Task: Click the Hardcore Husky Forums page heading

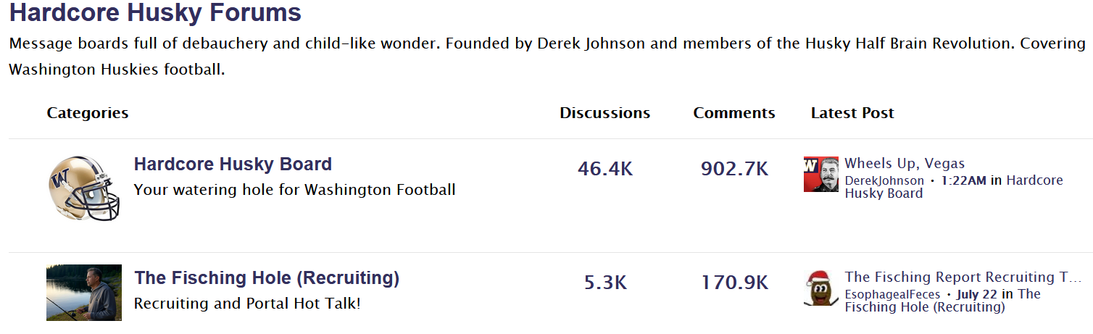Action: tap(155, 12)
